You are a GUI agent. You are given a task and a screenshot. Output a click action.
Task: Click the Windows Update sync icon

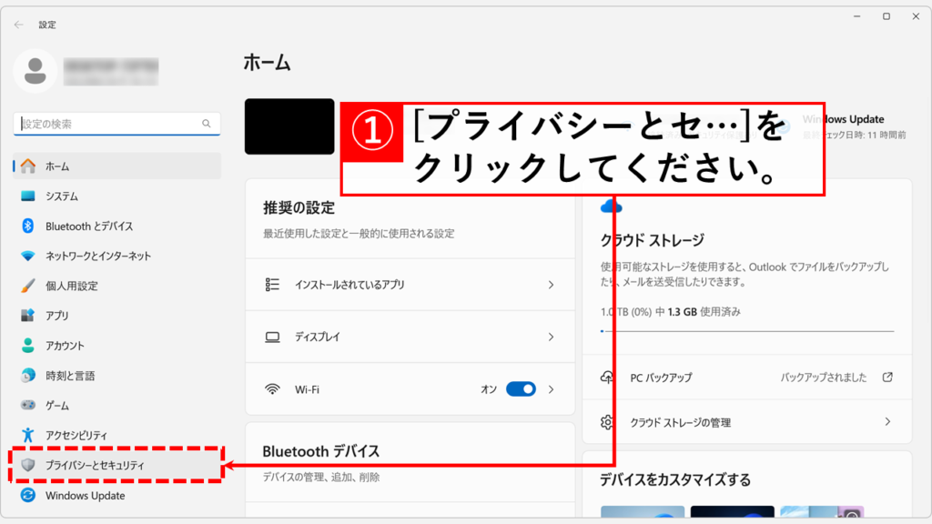coord(28,496)
